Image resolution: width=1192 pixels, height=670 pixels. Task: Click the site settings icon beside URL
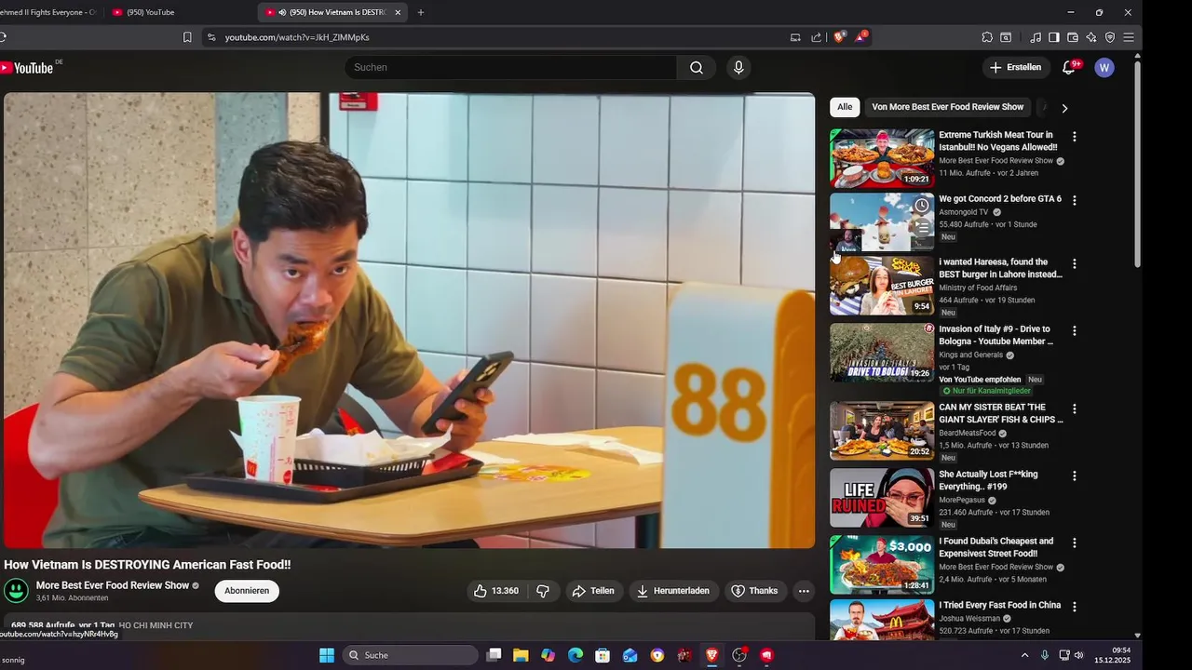[211, 37]
